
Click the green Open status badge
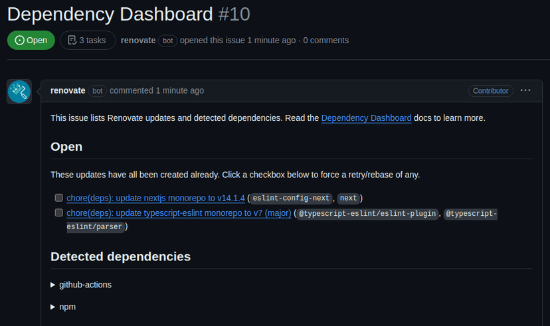[31, 40]
